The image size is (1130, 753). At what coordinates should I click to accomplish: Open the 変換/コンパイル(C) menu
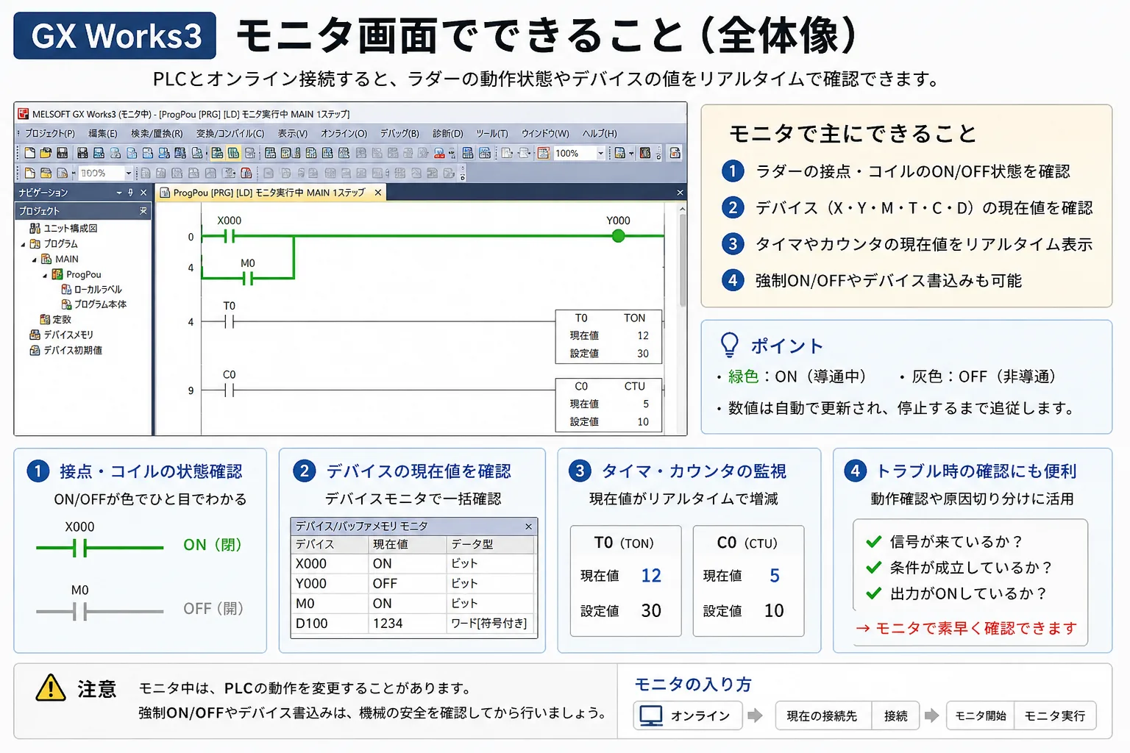point(230,134)
